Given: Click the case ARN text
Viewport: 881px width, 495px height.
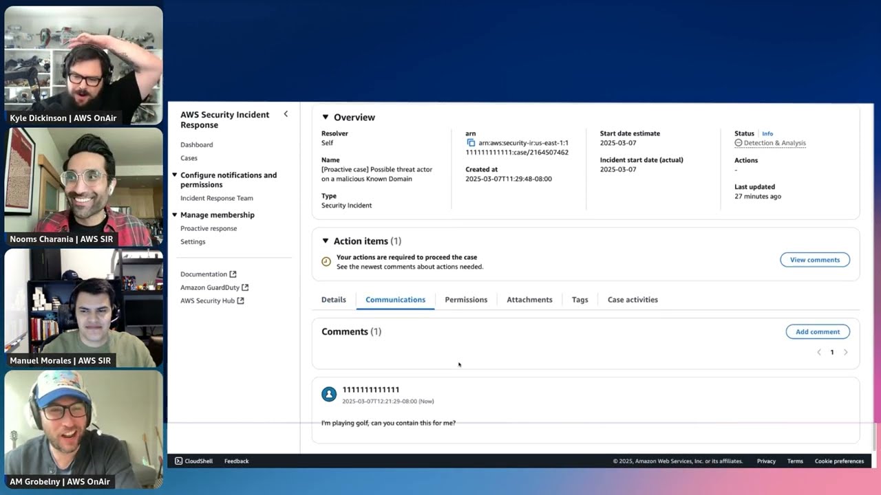Looking at the screenshot, I should tap(517, 148).
